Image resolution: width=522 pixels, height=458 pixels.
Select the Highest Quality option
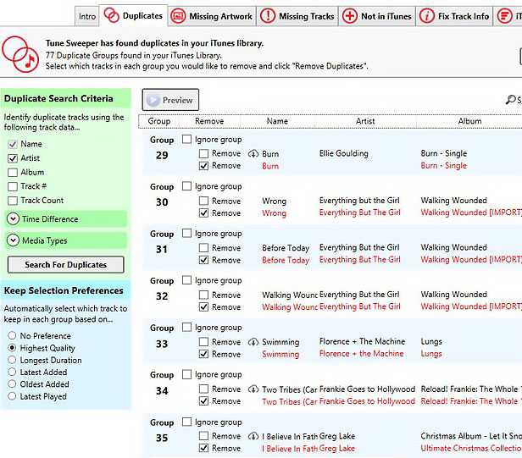(x=12, y=348)
